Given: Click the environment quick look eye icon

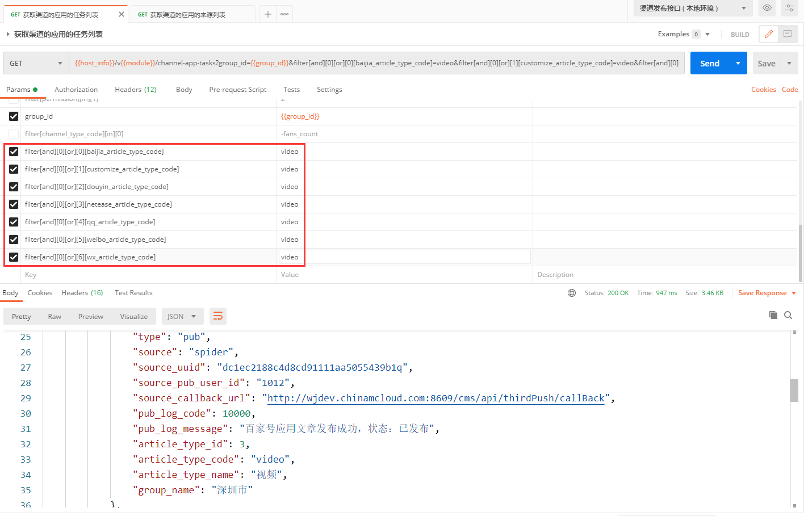Looking at the screenshot, I should click(x=767, y=8).
